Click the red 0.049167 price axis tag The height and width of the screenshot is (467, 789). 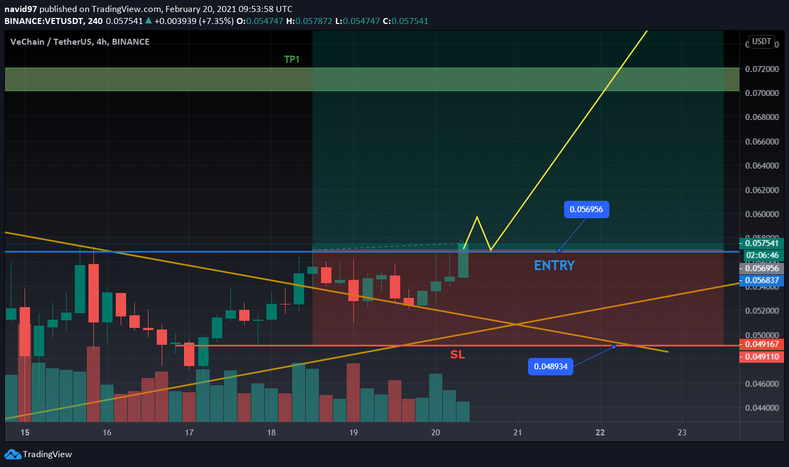click(762, 344)
